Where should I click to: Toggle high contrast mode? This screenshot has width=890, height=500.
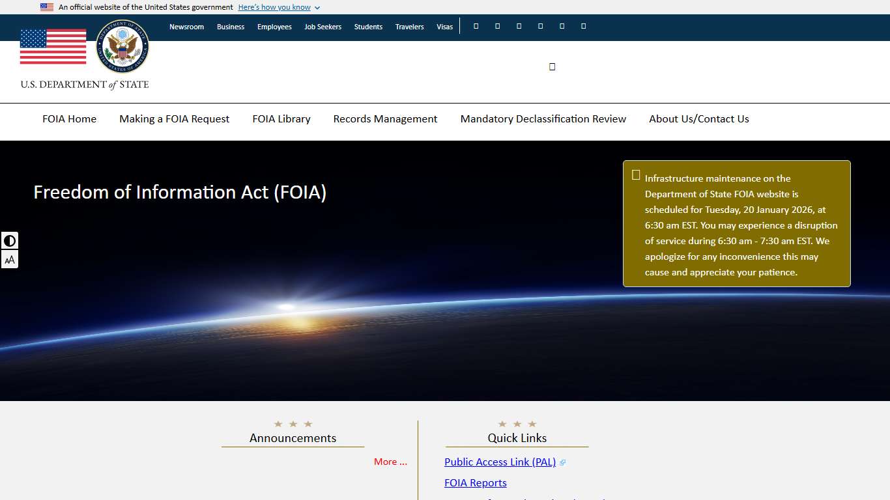click(10, 240)
